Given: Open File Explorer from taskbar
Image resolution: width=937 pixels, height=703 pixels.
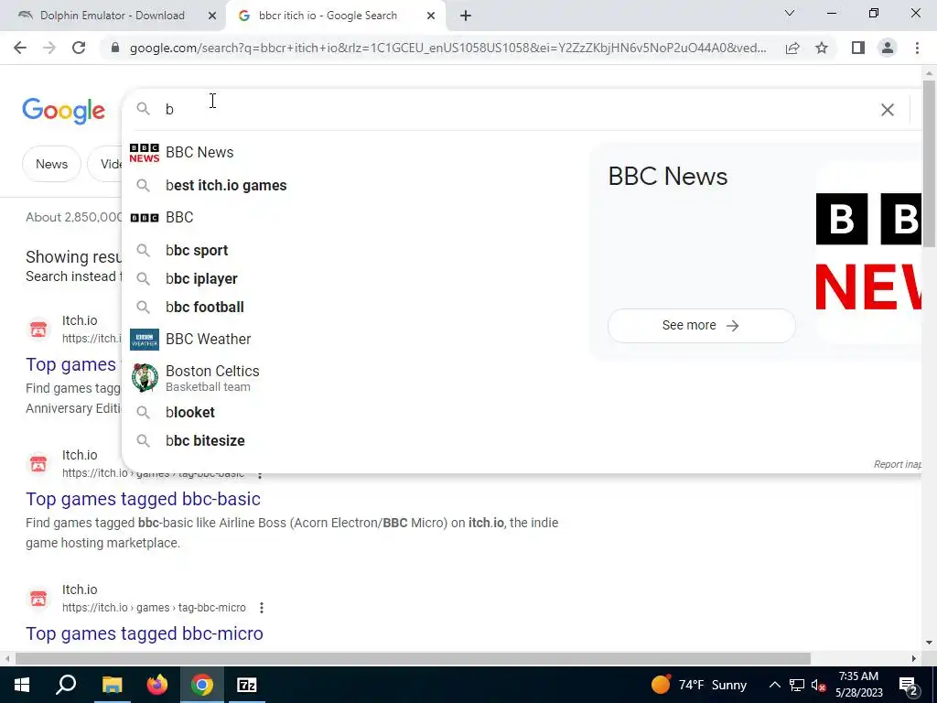Looking at the screenshot, I should [112, 685].
